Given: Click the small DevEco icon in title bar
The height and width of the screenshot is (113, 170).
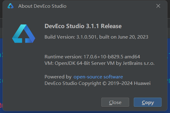Looking at the screenshot, I should click(x=11, y=6).
